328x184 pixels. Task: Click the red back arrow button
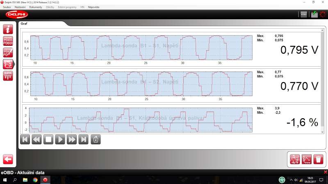click(x=8, y=159)
